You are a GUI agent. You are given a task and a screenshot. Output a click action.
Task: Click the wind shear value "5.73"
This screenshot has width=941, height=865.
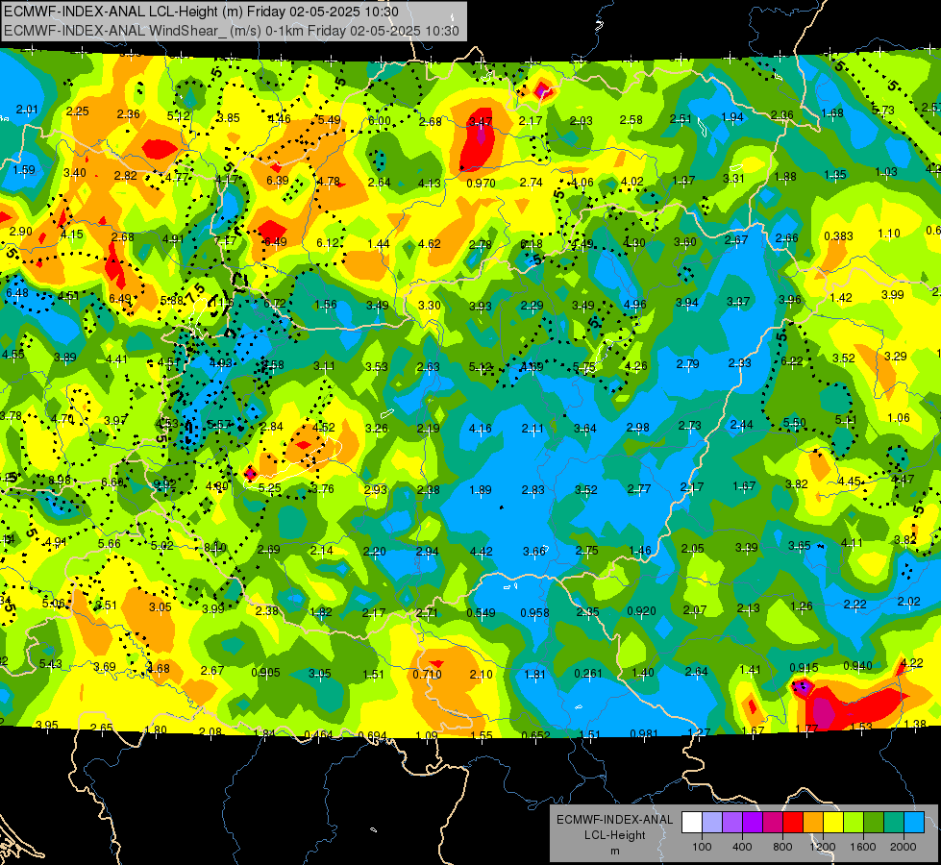coord(882,110)
